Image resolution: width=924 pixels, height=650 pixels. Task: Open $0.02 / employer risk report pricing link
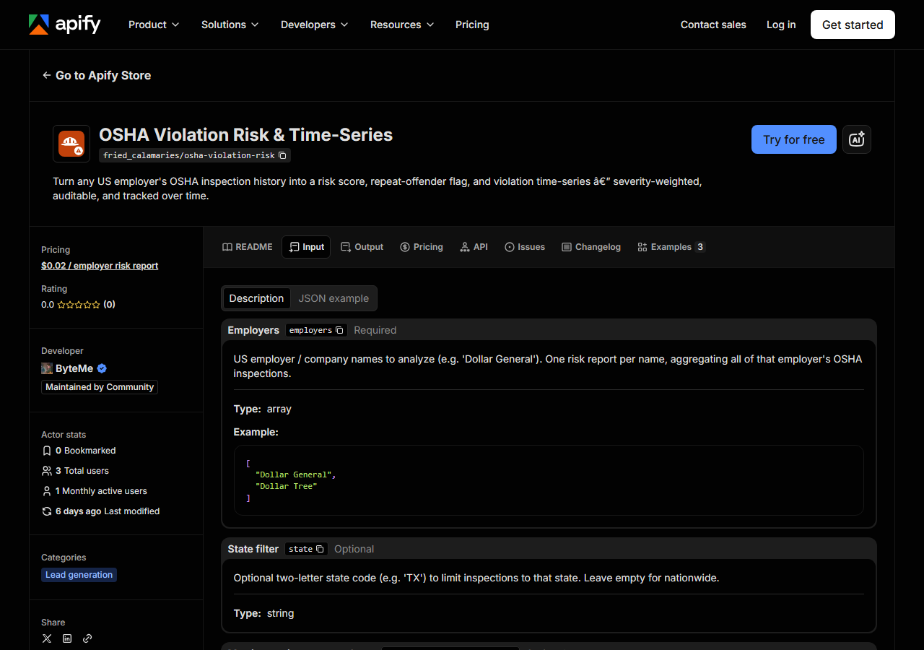click(x=100, y=266)
